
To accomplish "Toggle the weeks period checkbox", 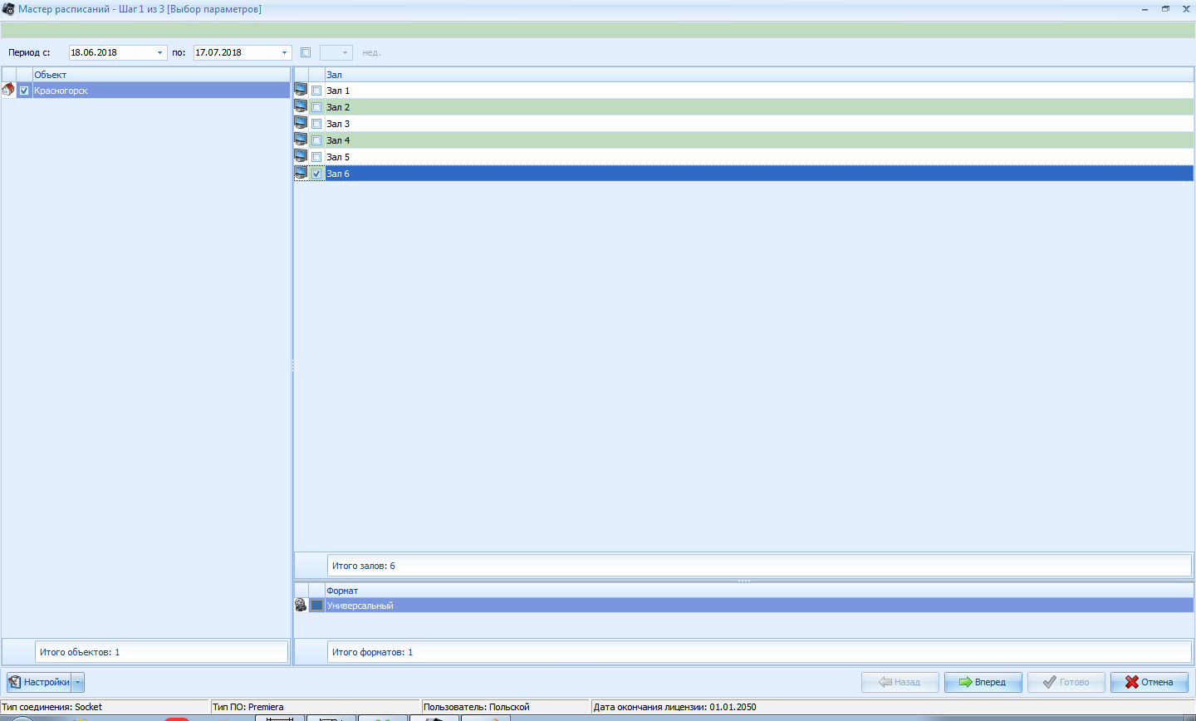I will pyautogui.click(x=306, y=52).
